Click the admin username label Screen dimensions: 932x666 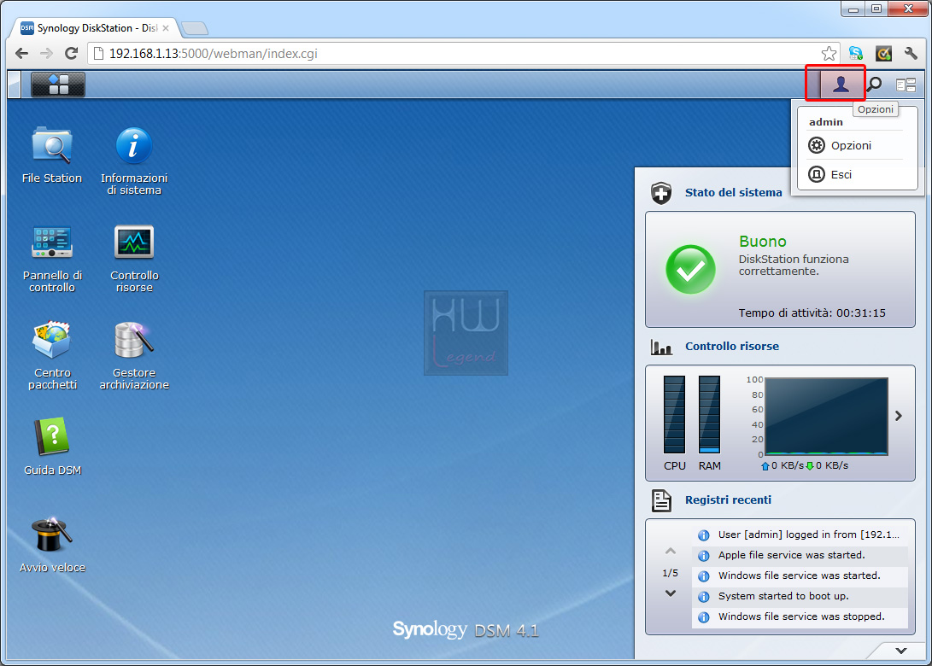[825, 122]
